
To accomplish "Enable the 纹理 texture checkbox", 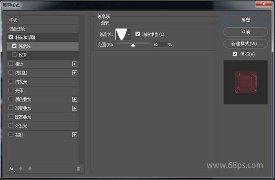I will [x=14, y=55].
